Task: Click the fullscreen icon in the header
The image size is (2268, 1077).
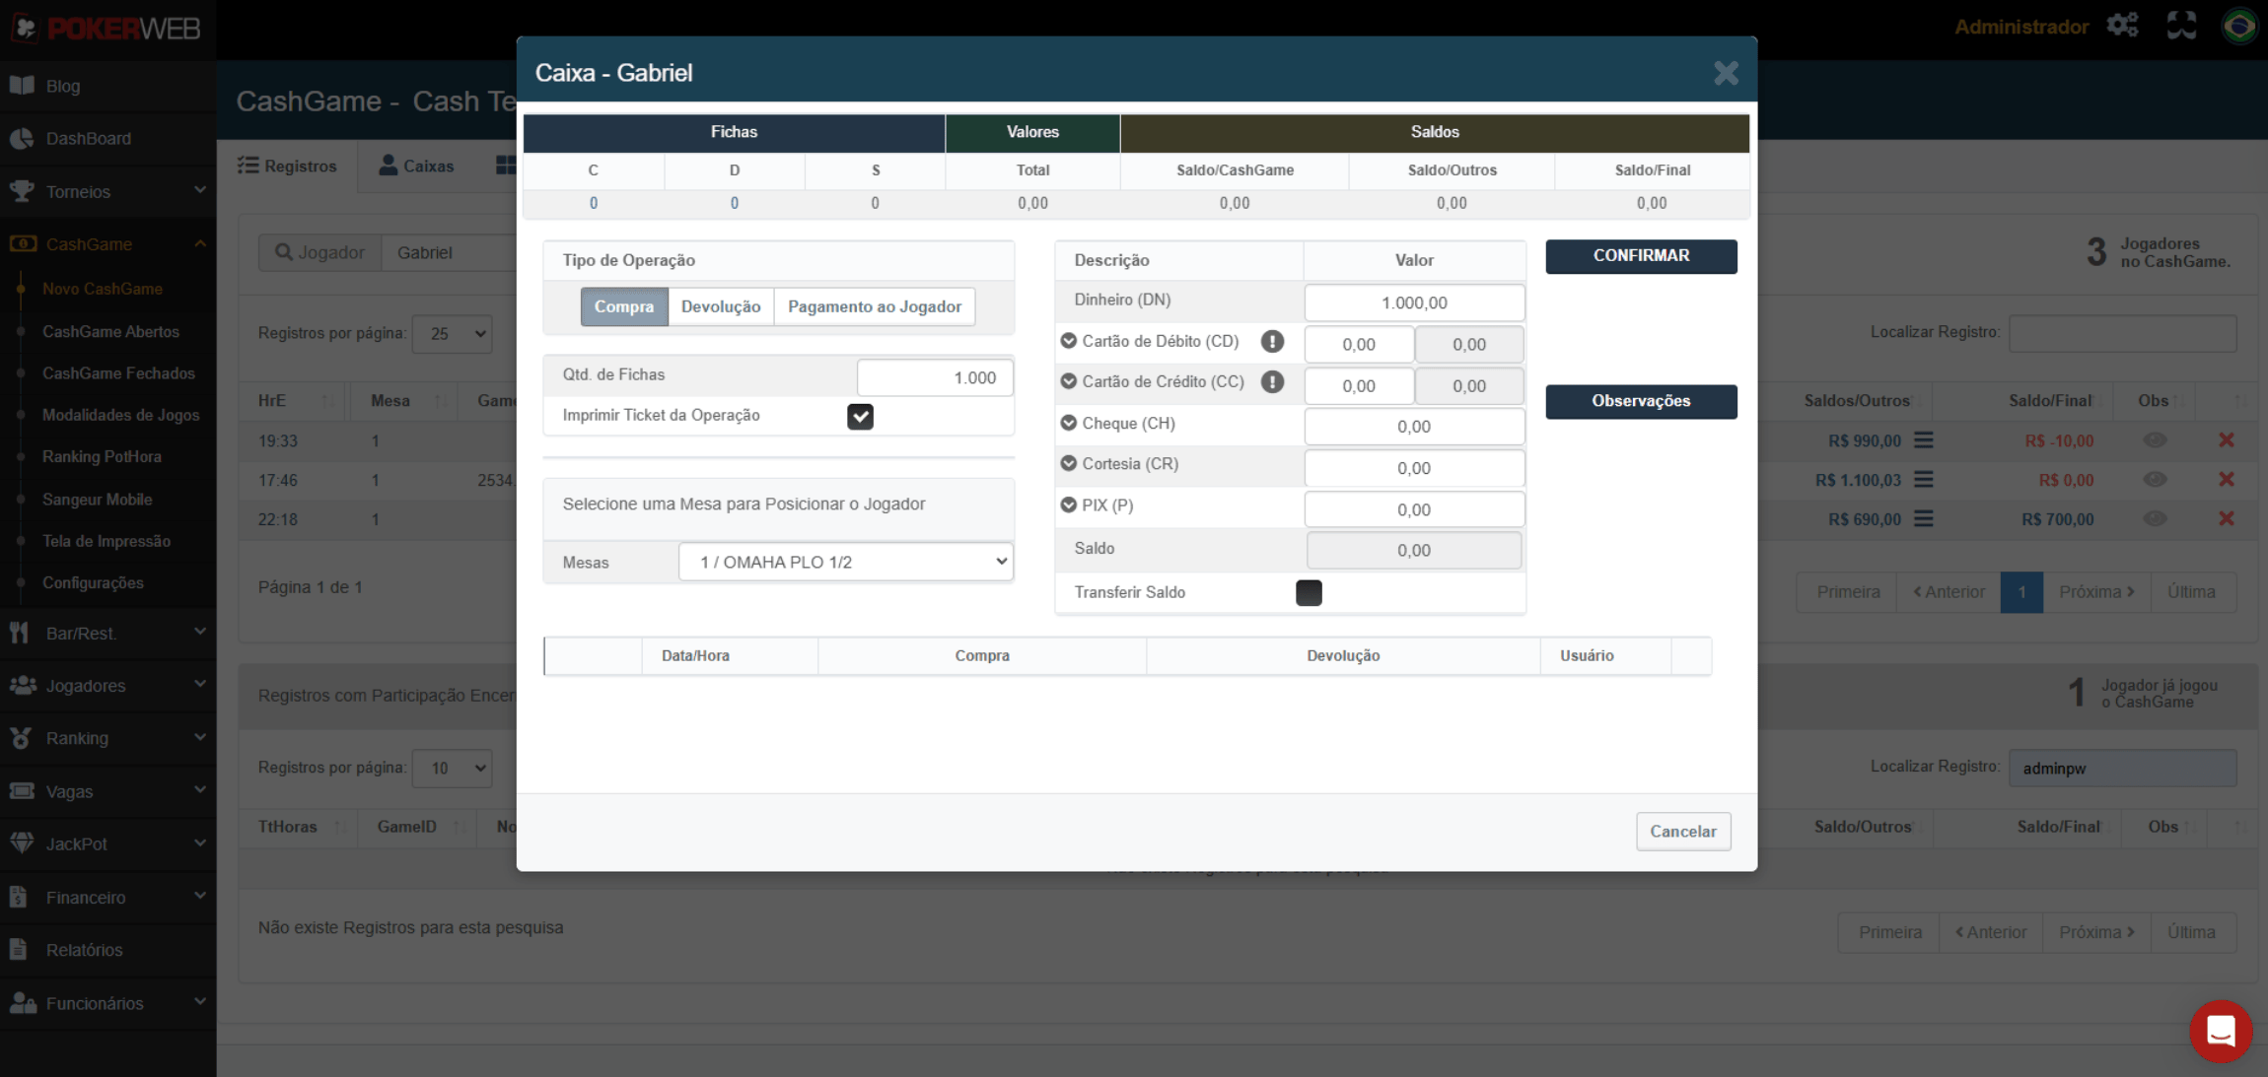Action: pyautogui.click(x=2181, y=26)
